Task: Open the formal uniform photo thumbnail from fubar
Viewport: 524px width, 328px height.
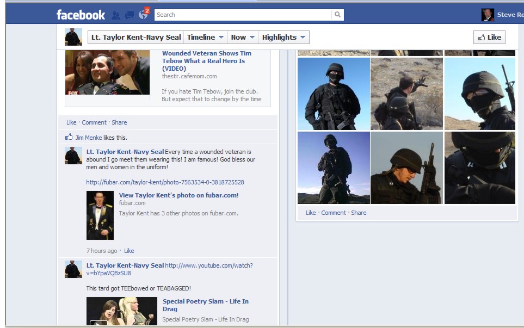Action: pyautogui.click(x=100, y=215)
